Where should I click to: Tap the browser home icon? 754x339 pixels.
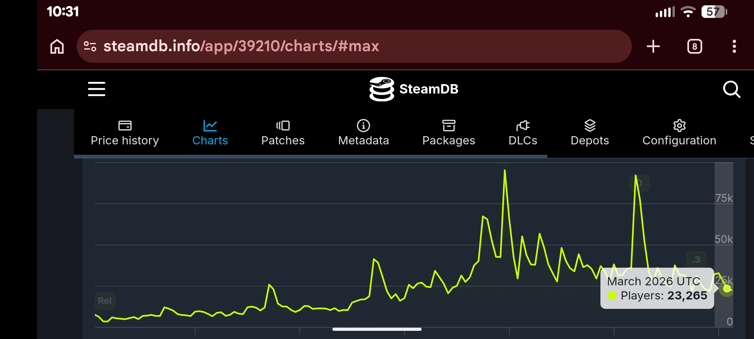coord(57,46)
